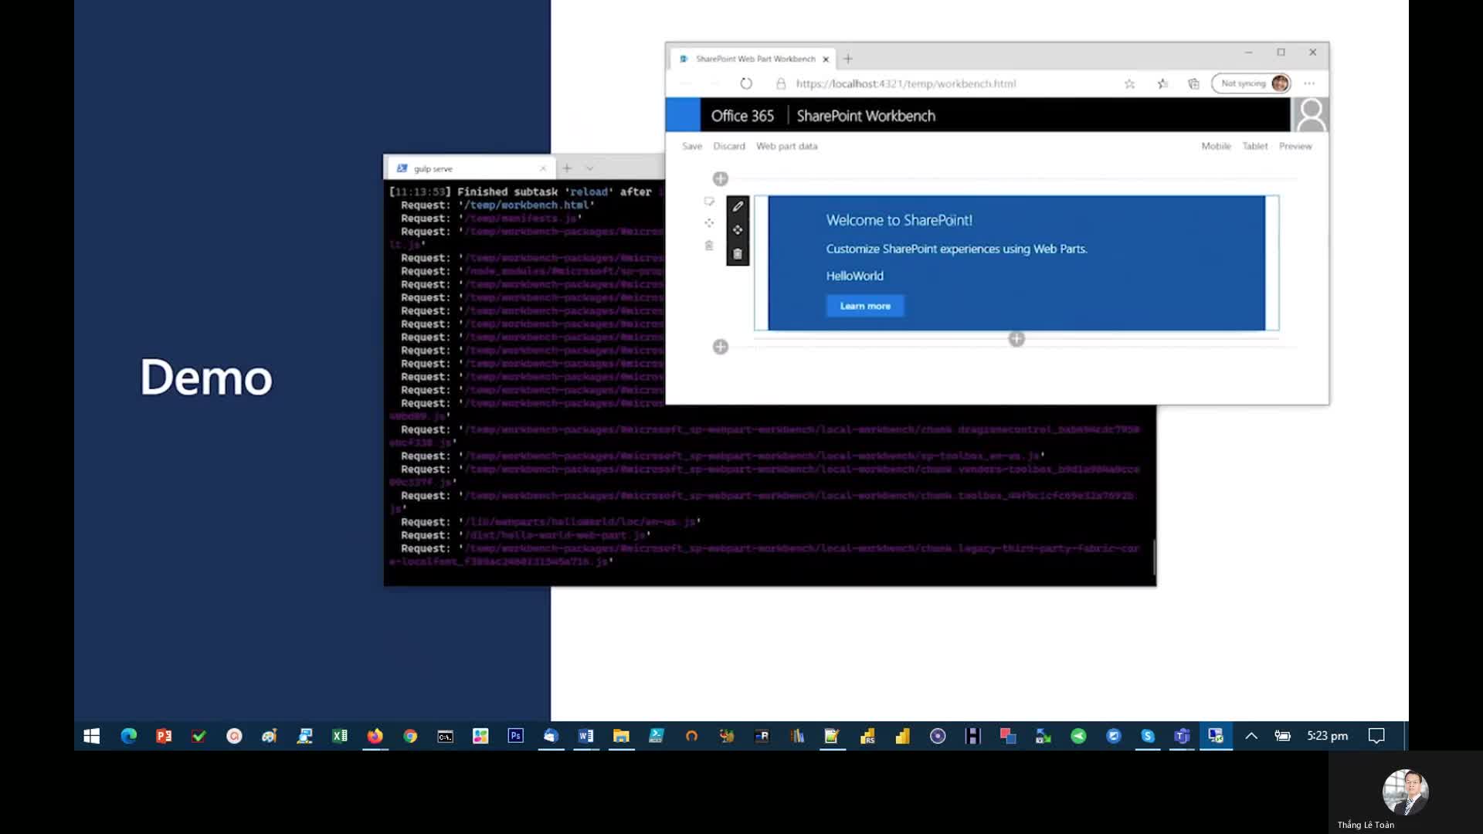Viewport: 1483px width, 834px height.
Task: Click the SharePoint Workbench header title
Action: (x=866, y=116)
